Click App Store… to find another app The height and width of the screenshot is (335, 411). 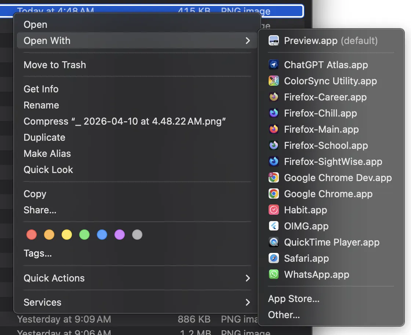pyautogui.click(x=294, y=299)
